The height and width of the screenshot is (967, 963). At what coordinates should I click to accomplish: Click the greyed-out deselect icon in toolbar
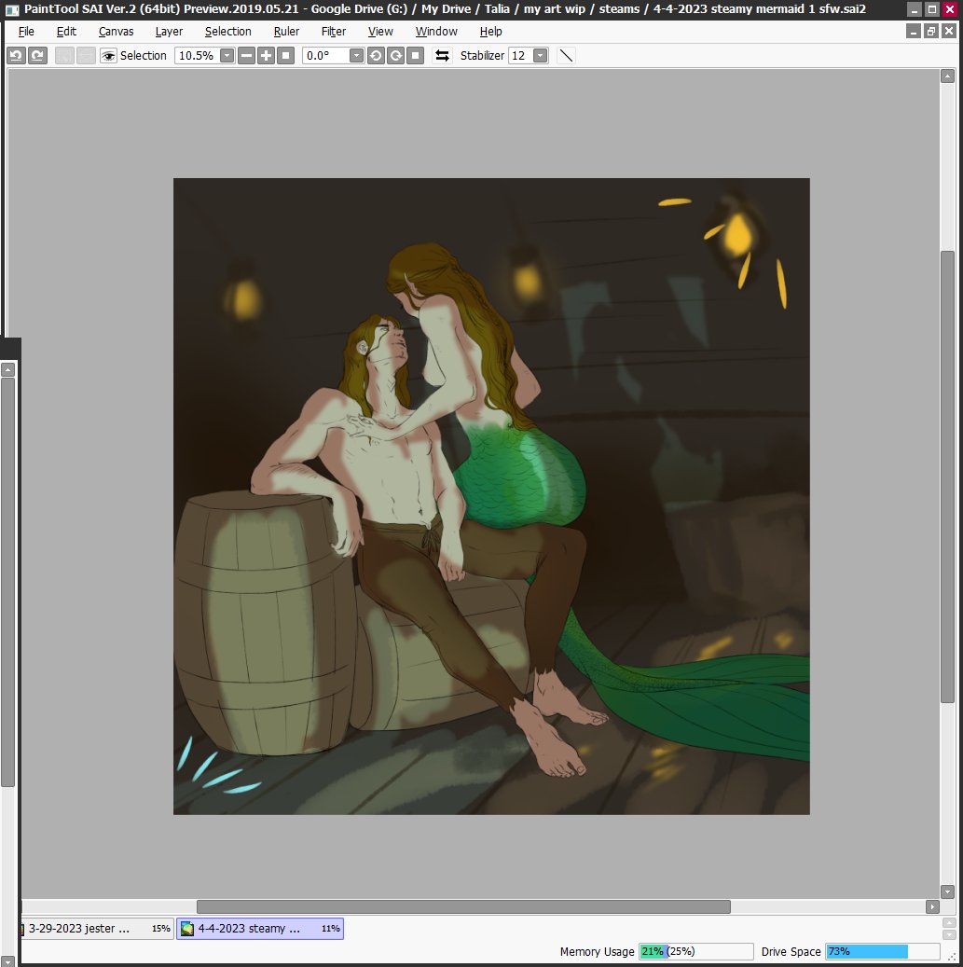point(64,56)
